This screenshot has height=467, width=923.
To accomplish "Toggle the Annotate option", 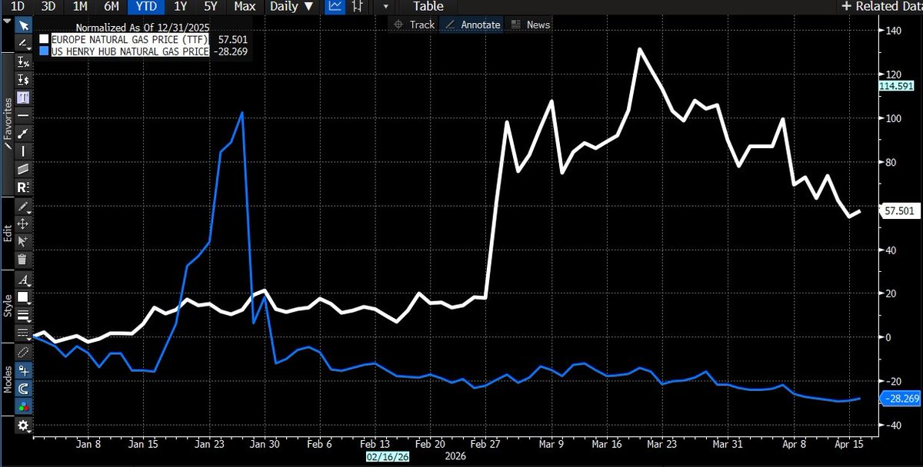I will pyautogui.click(x=474, y=25).
